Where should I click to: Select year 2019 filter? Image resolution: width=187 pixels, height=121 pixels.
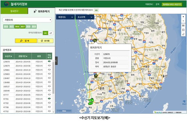point(34,27)
